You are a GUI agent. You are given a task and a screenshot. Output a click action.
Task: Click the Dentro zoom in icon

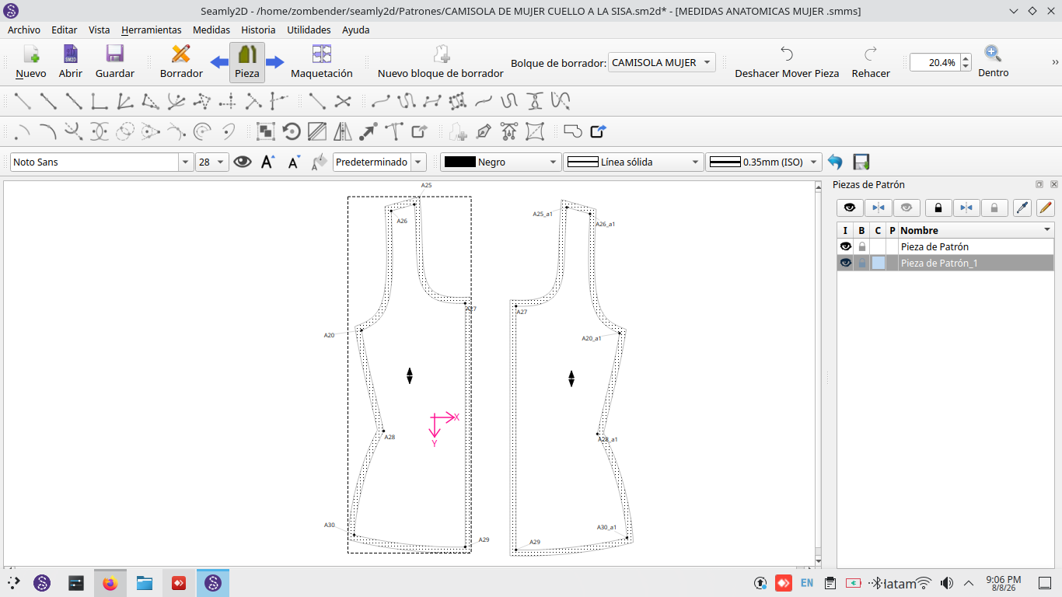click(993, 54)
